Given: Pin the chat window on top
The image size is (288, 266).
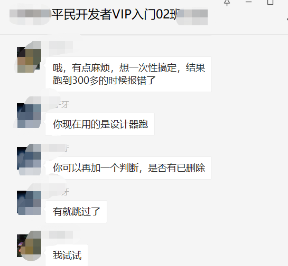Looking at the screenshot, I should tap(227, 3).
